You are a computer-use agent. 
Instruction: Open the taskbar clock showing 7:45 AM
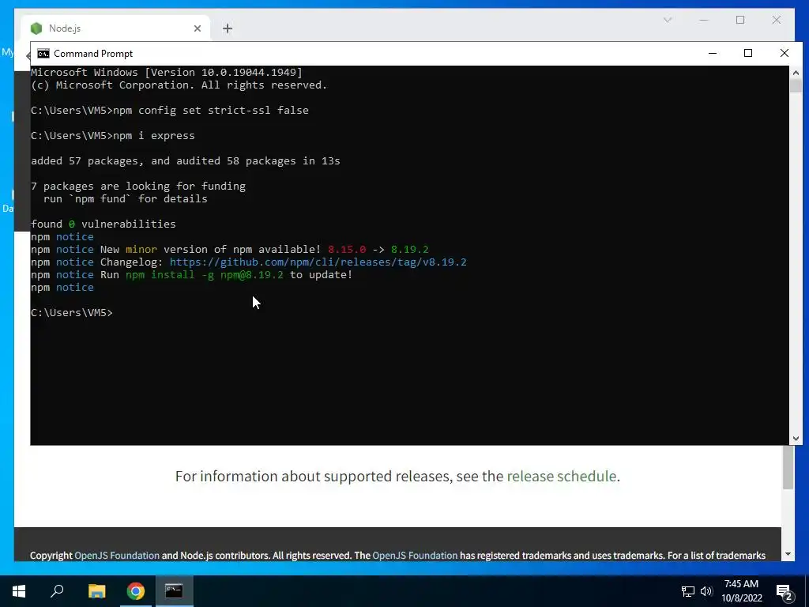click(741, 591)
